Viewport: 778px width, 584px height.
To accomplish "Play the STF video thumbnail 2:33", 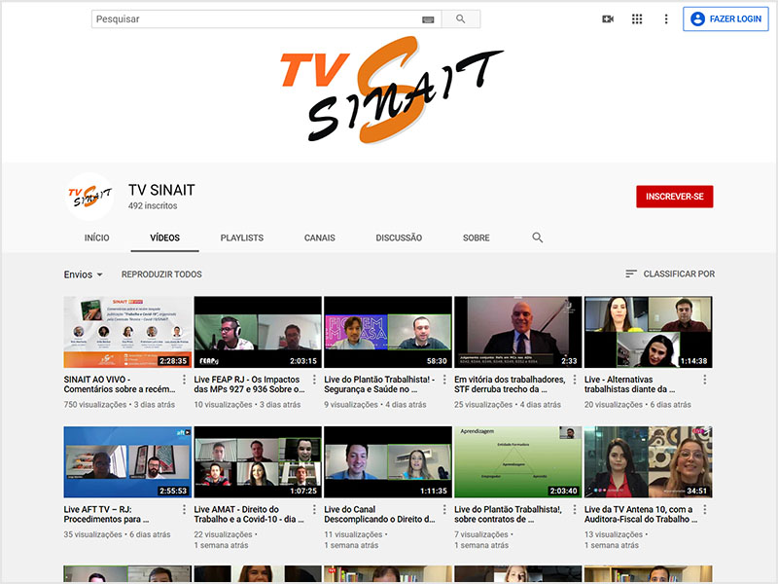I will click(518, 332).
